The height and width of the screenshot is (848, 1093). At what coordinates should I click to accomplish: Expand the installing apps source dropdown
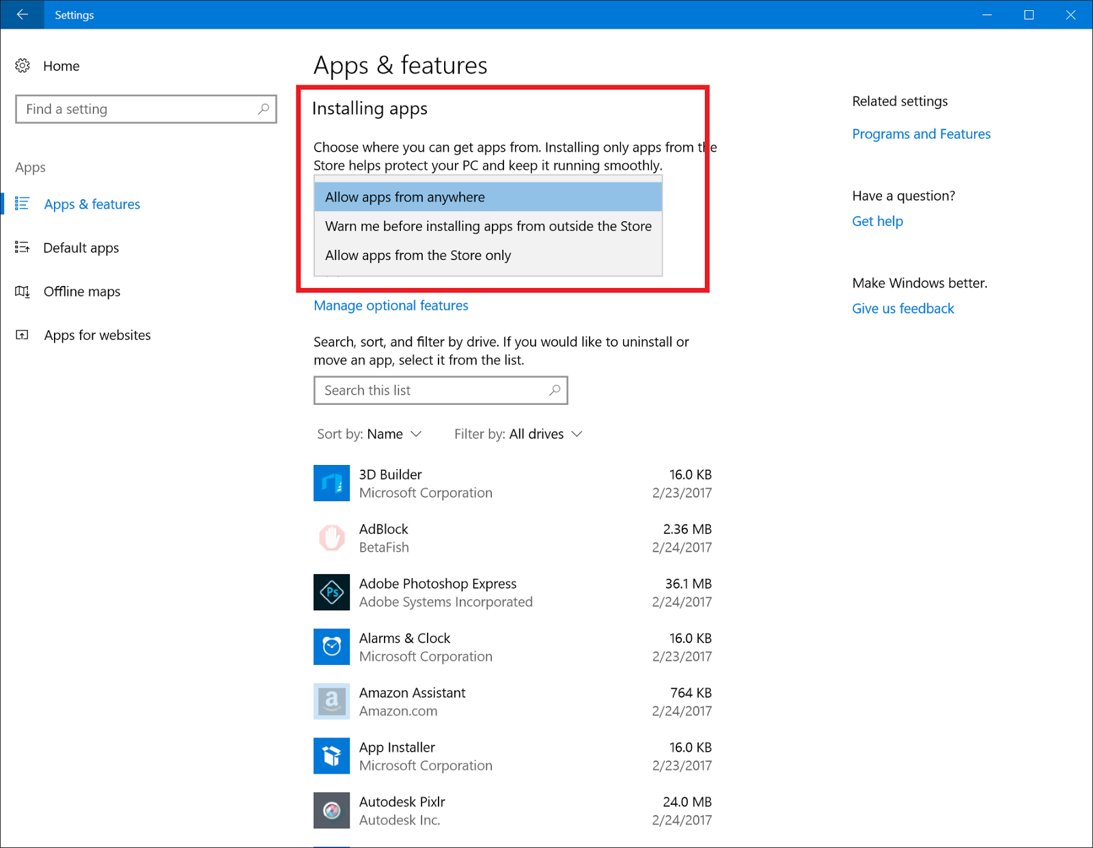pyautogui.click(x=486, y=197)
